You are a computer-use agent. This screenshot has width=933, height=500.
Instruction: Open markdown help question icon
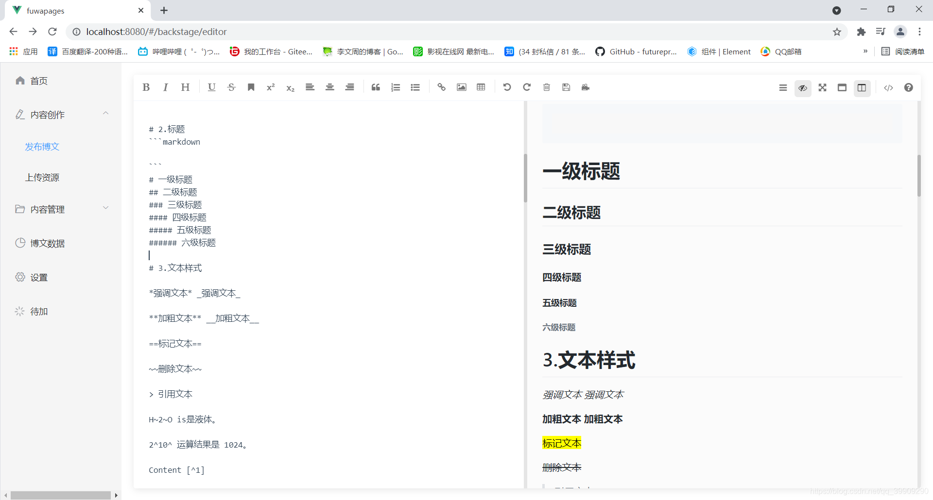908,88
